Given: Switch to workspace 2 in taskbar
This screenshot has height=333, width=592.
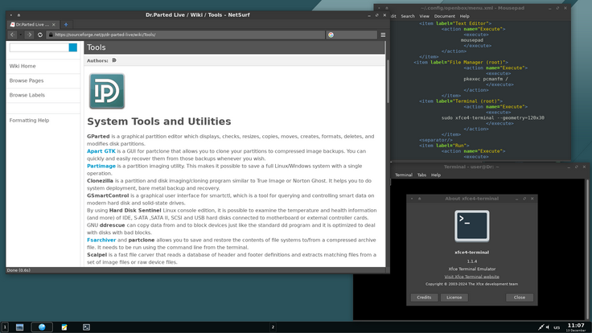Looking at the screenshot, I should 273,327.
